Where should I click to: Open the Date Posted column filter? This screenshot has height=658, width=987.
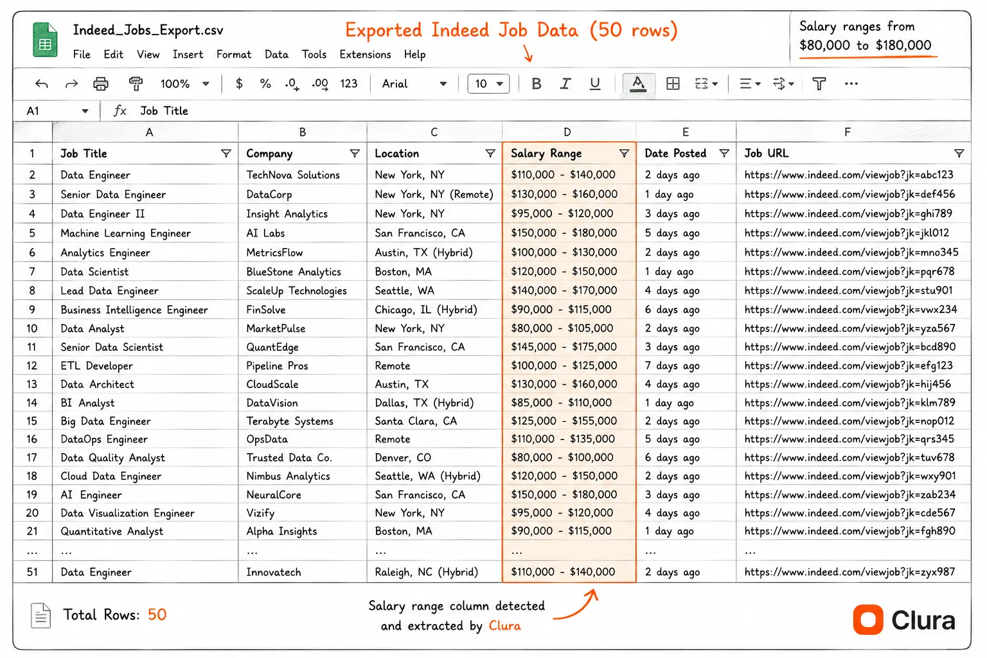tap(724, 154)
